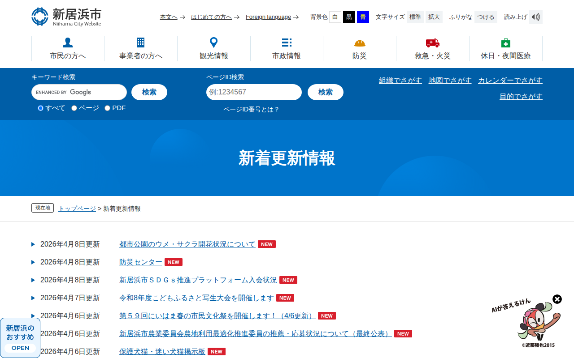This screenshot has height=358, width=574.
Task: Click the person icon above 市民の方へ
Action: 68,43
